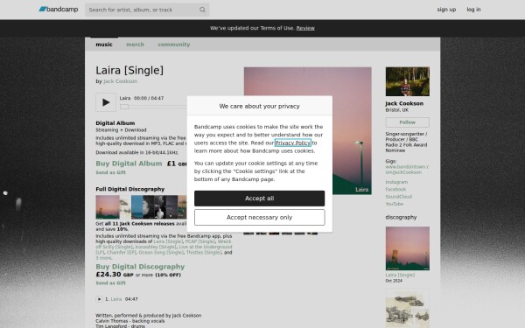Open the SoundCloud link
Viewport: 525px width, 328px height.
pyautogui.click(x=398, y=197)
